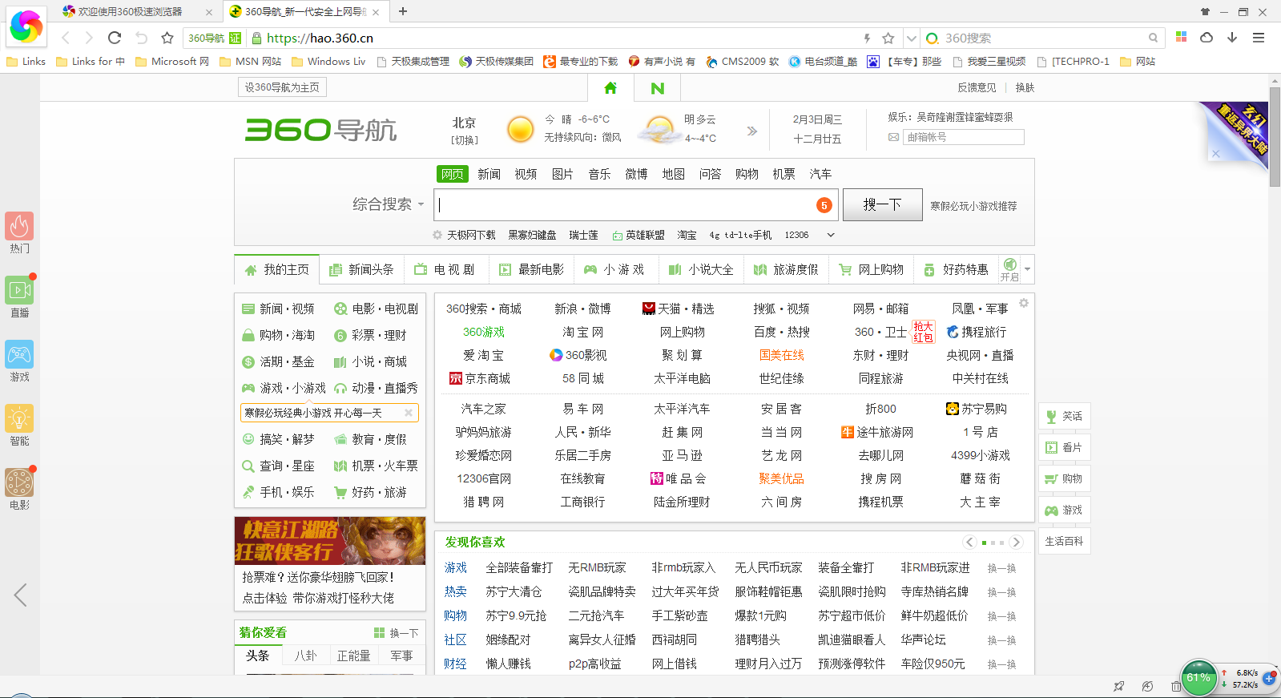Screen dimensions: 1281x698
Task: Open the 游戏 sidebar icon
Action: (19, 354)
